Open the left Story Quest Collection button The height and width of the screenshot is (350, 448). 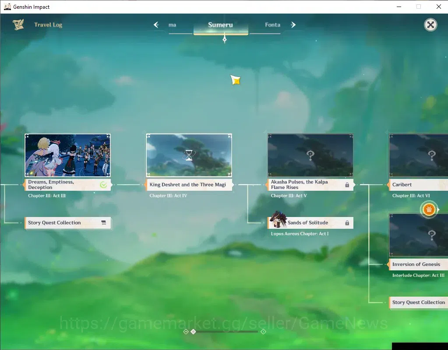(x=68, y=223)
